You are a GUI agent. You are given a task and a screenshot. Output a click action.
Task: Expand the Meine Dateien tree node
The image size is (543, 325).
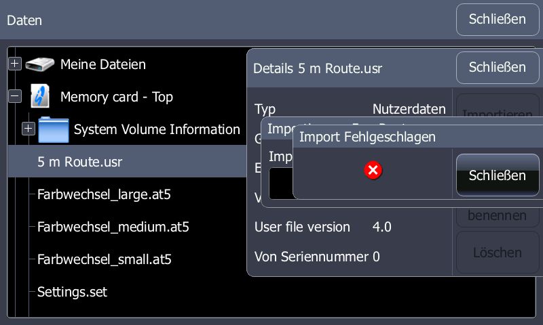15,64
